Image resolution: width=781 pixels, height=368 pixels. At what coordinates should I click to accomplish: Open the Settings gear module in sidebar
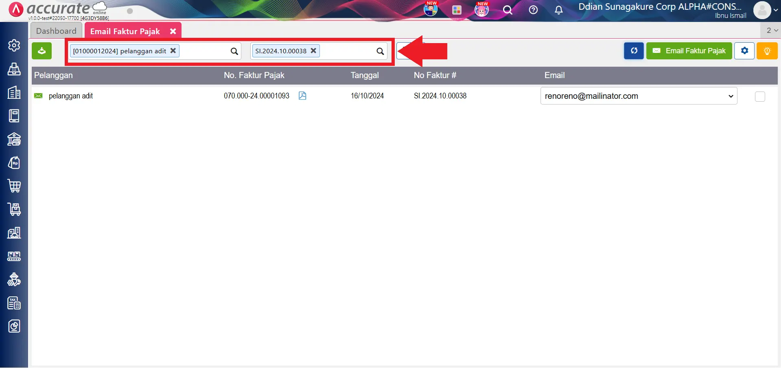pos(14,45)
